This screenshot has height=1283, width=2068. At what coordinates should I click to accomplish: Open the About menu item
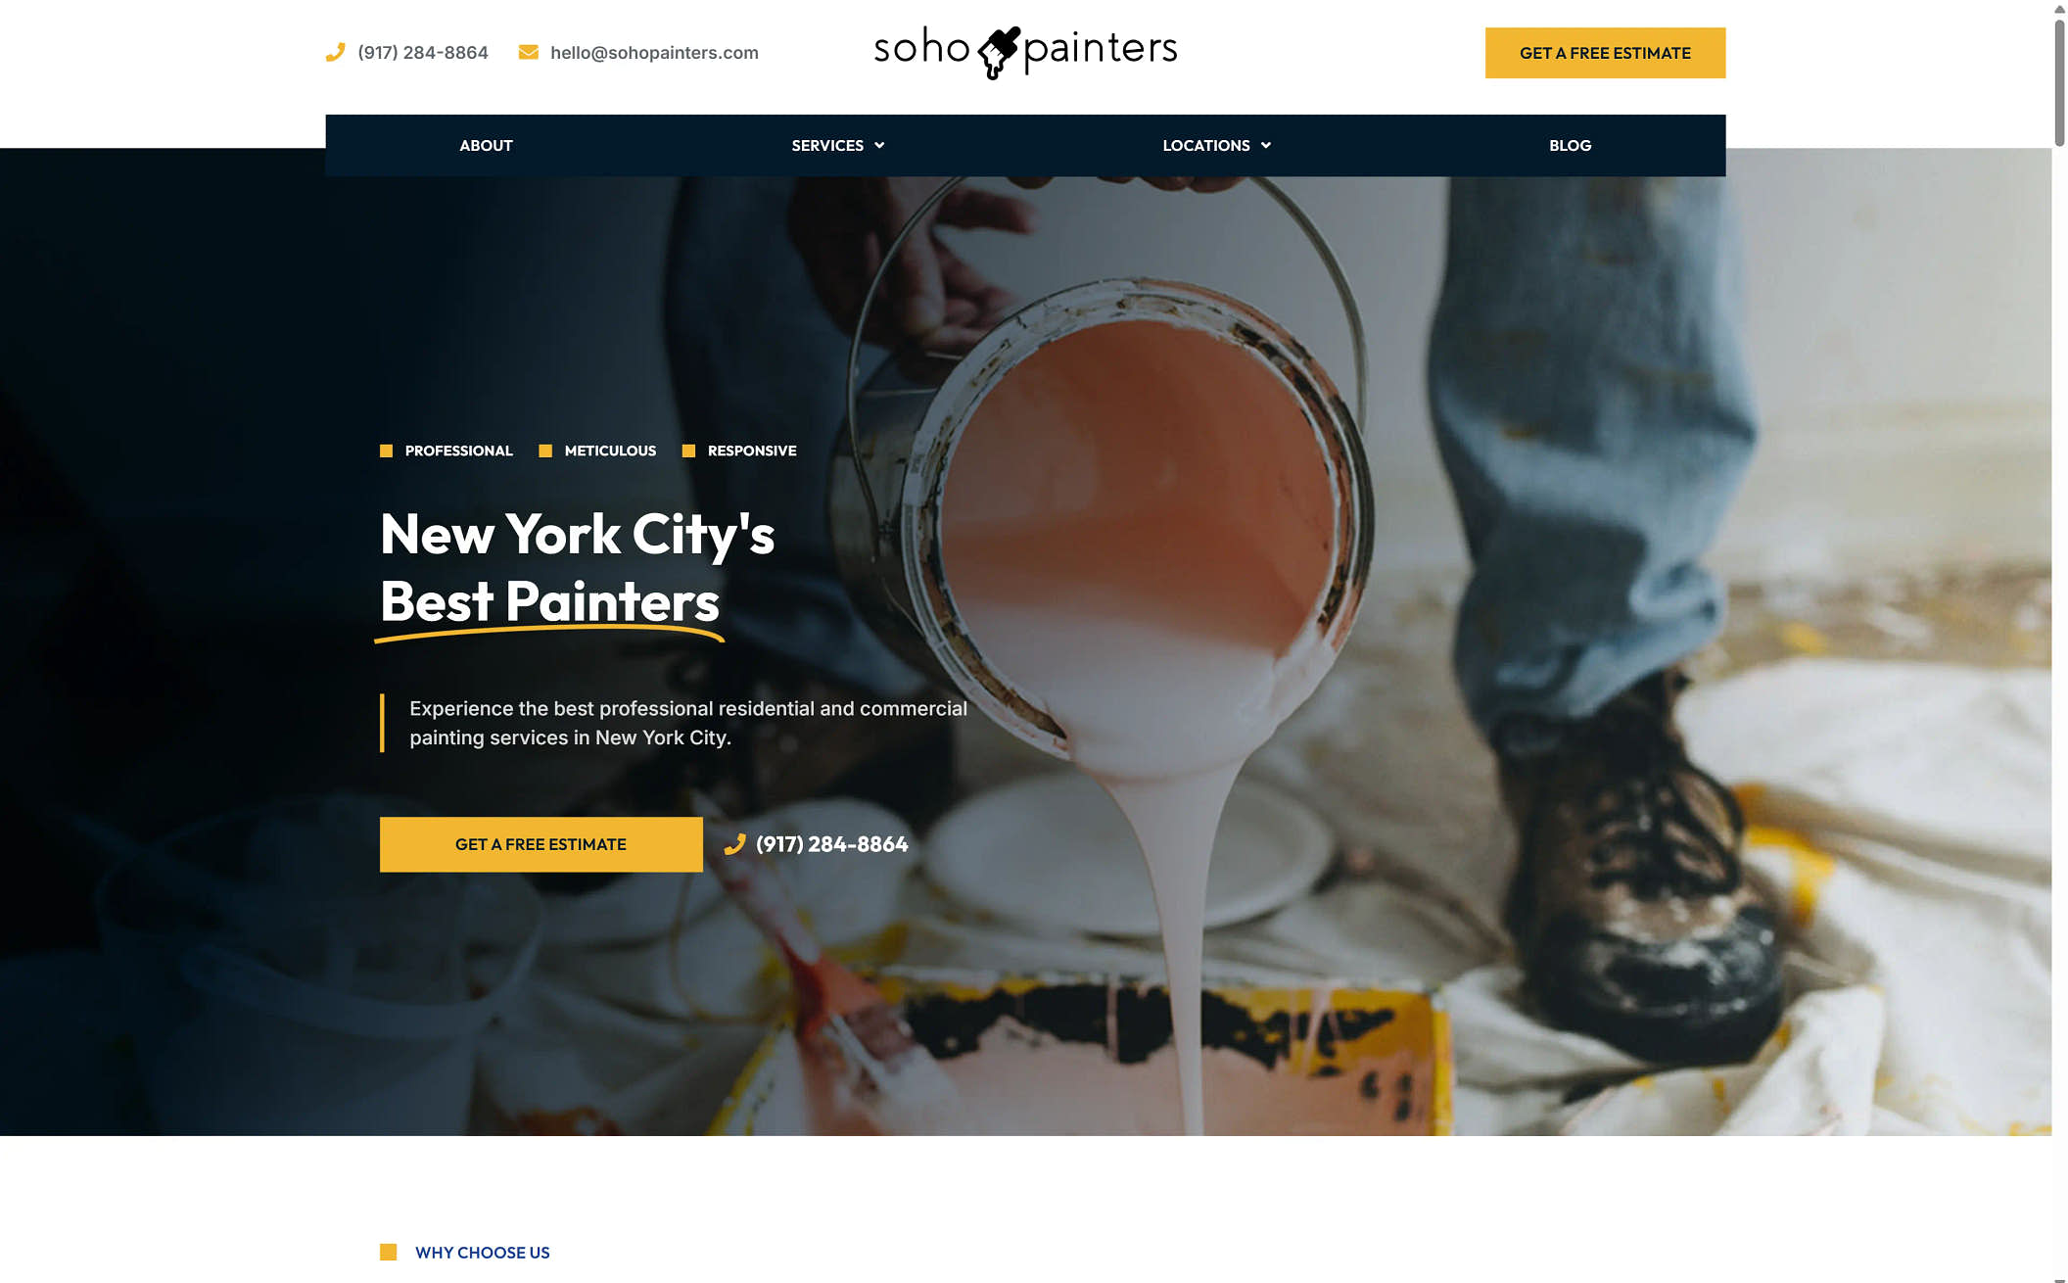(486, 145)
